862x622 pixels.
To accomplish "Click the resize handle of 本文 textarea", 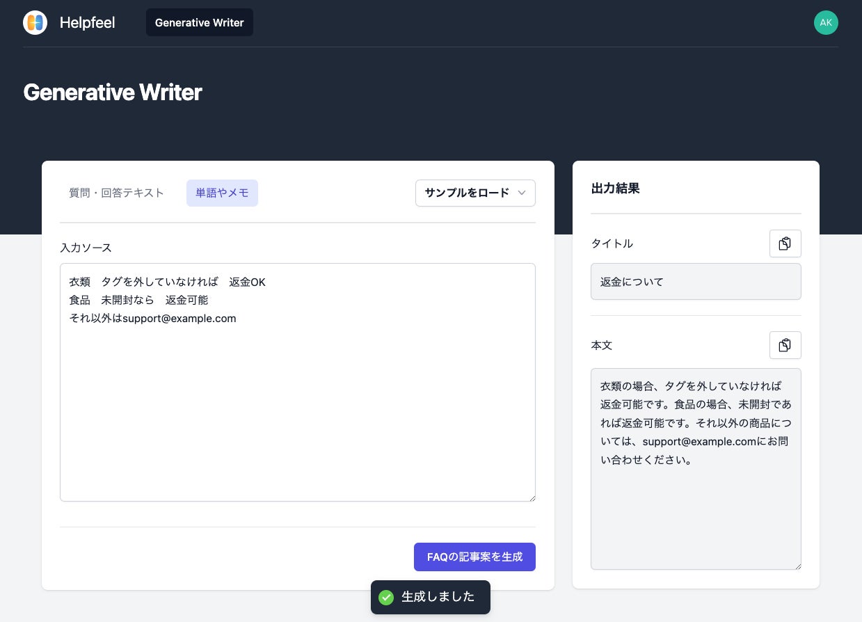I will click(x=797, y=565).
